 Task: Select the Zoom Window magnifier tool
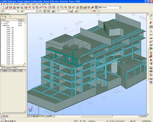point(62,7)
